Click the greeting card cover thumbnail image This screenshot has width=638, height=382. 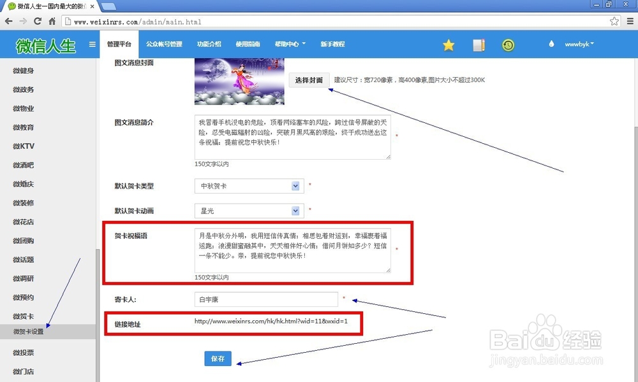pos(239,81)
